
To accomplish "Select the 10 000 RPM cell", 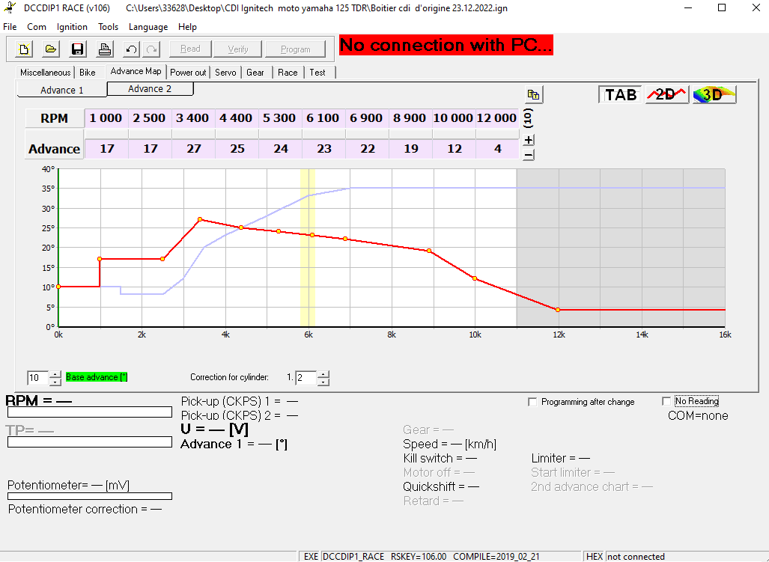I will [x=453, y=118].
